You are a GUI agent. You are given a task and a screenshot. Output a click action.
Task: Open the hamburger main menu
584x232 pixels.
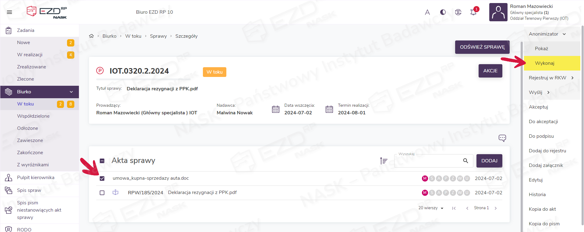(x=9, y=12)
